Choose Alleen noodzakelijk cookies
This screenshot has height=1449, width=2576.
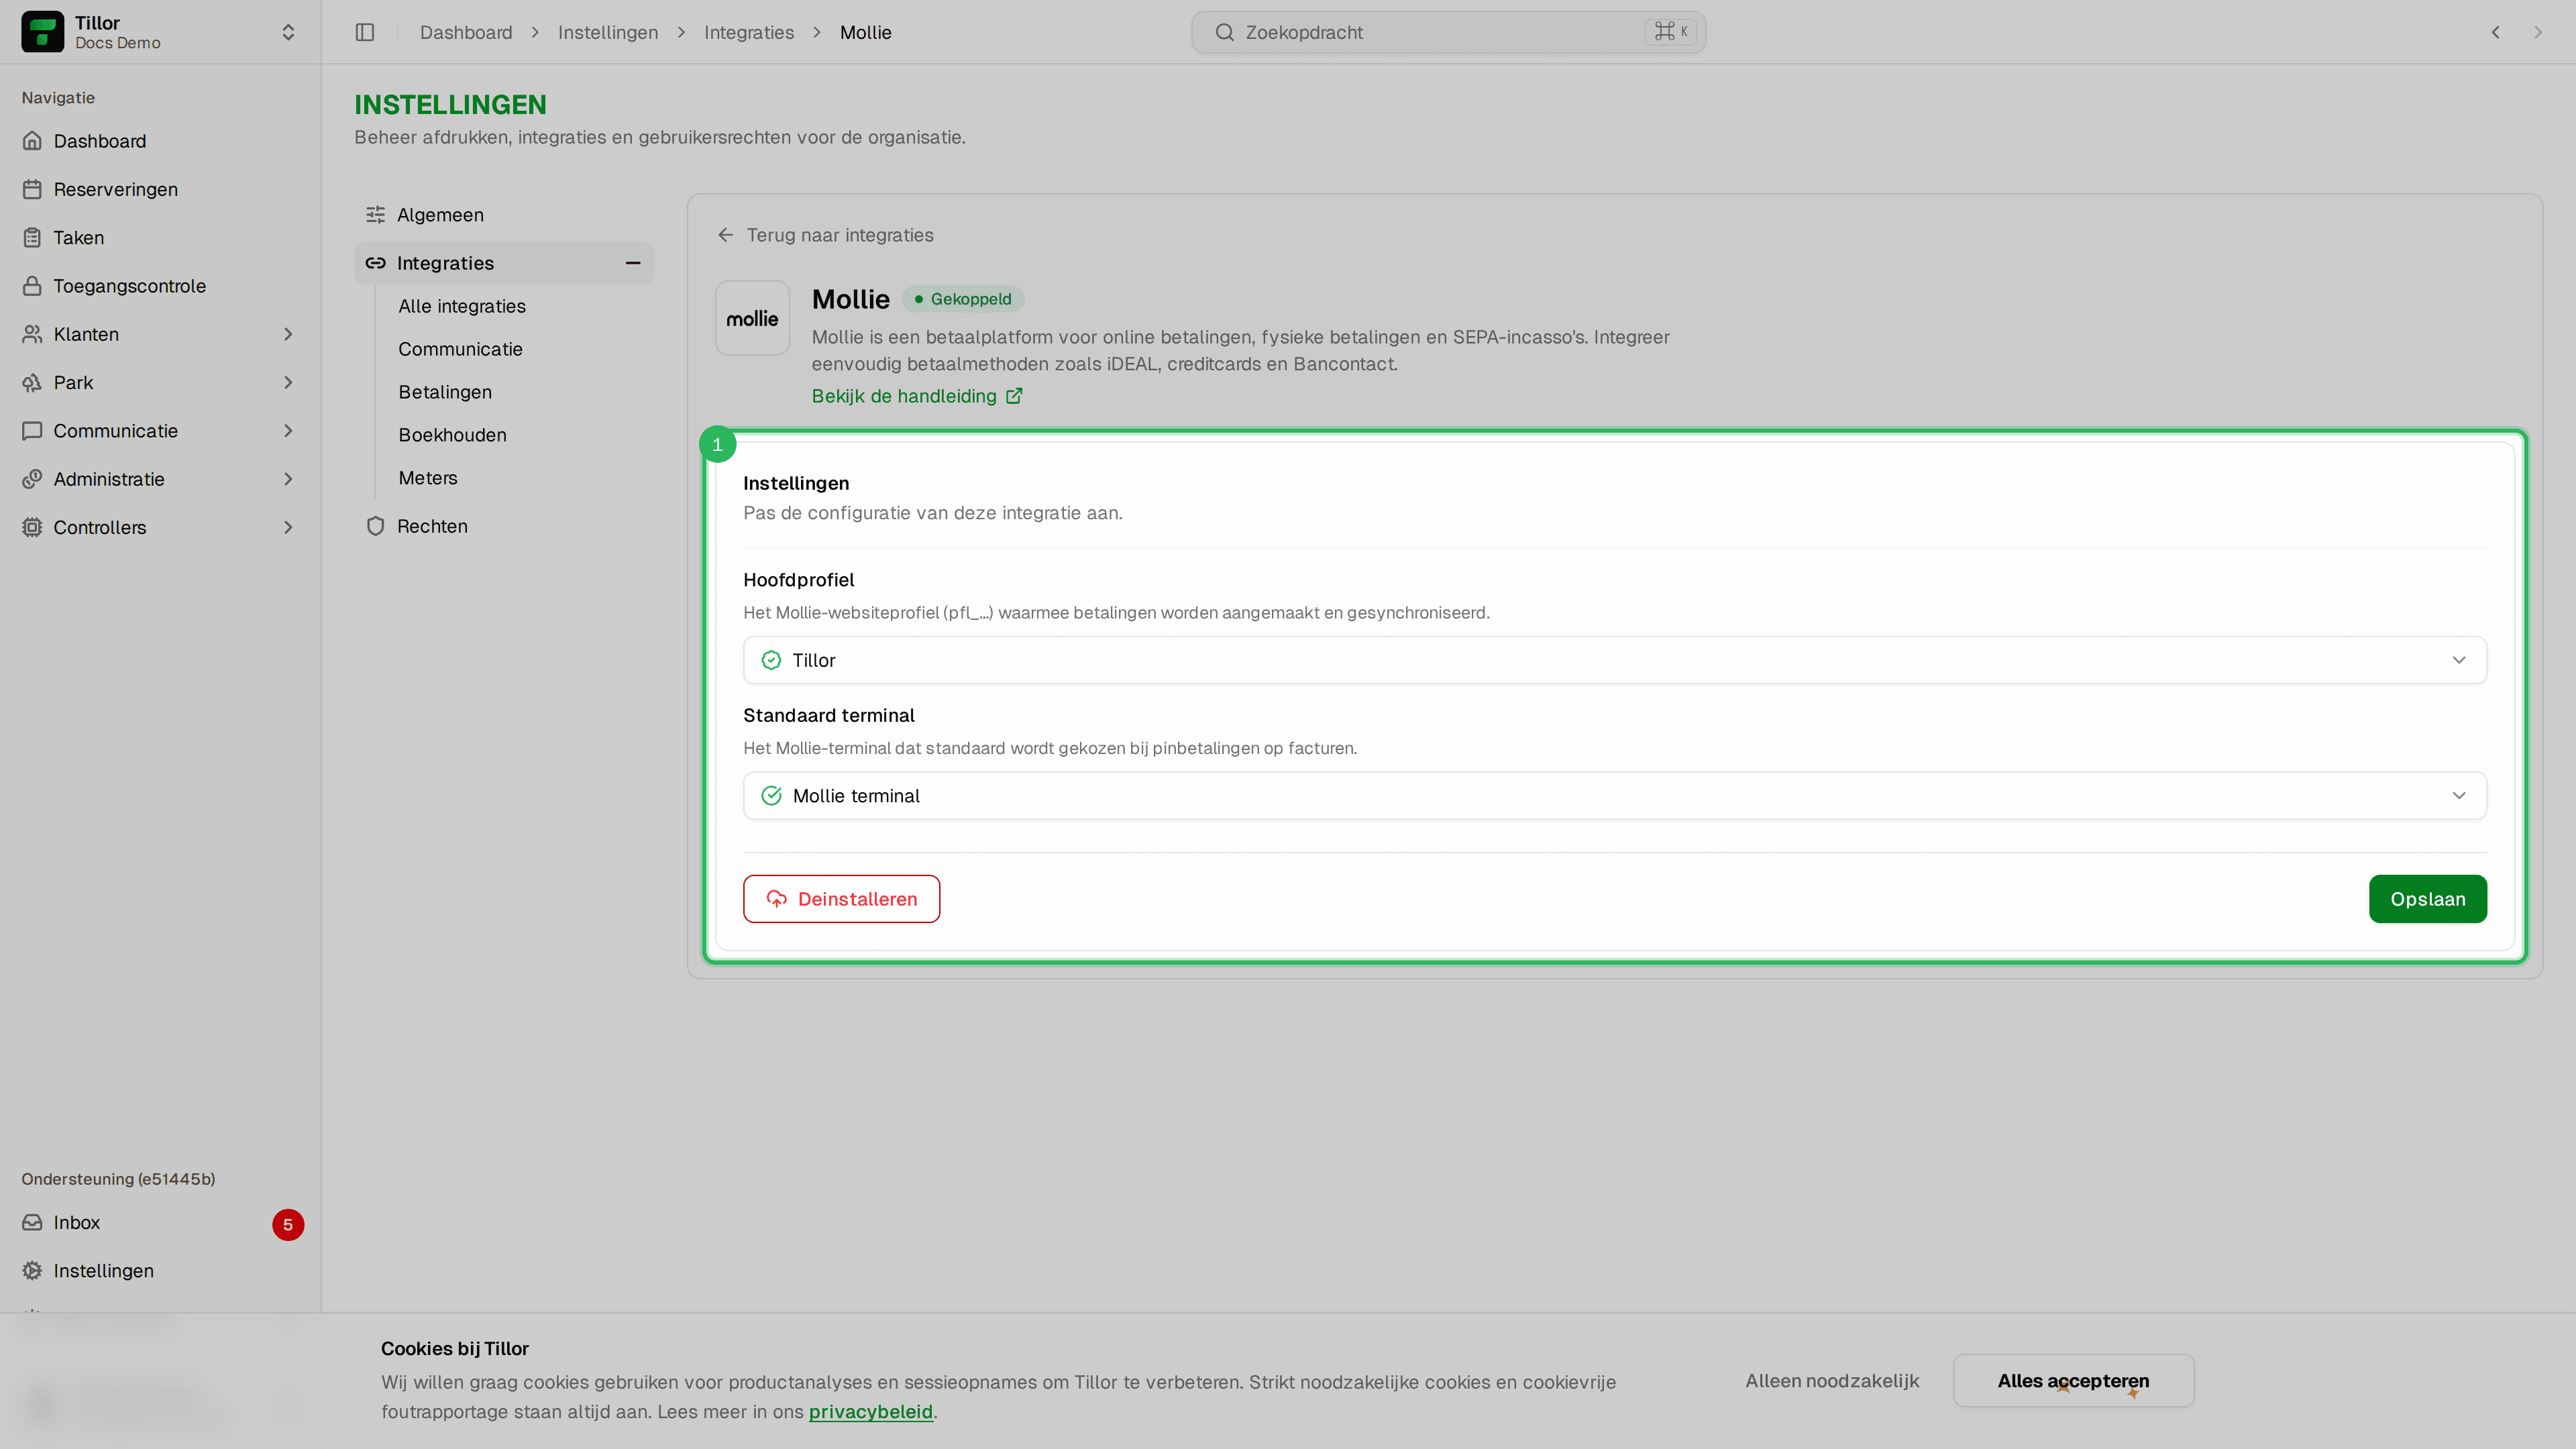click(x=1832, y=1381)
